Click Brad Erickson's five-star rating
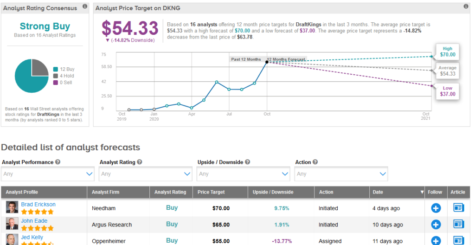The image size is (475, 245). 37,212
